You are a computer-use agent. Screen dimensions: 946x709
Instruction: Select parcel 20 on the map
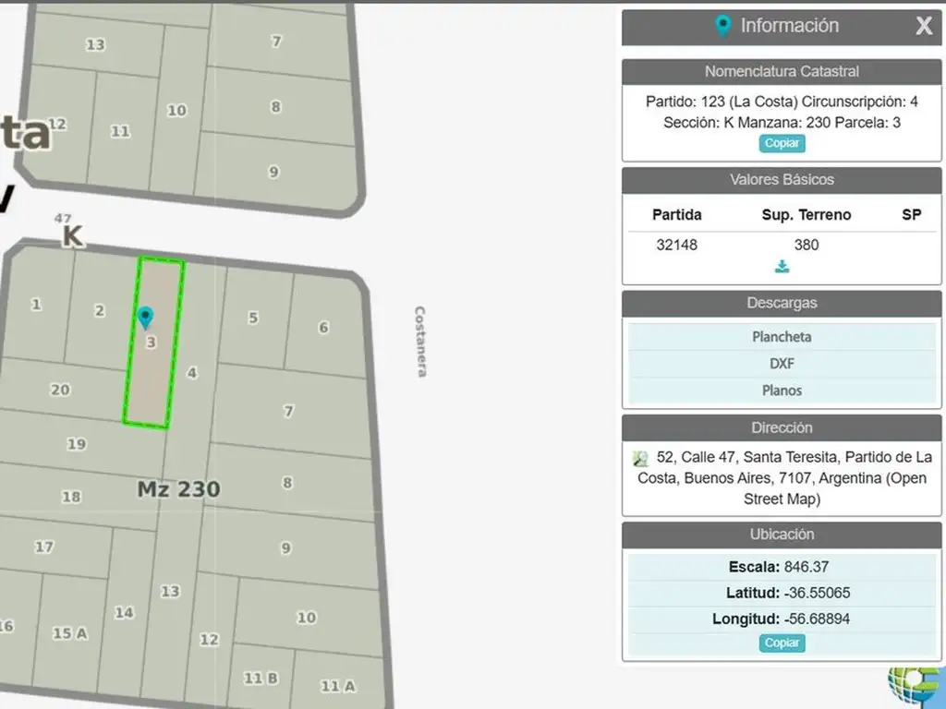tap(60, 390)
